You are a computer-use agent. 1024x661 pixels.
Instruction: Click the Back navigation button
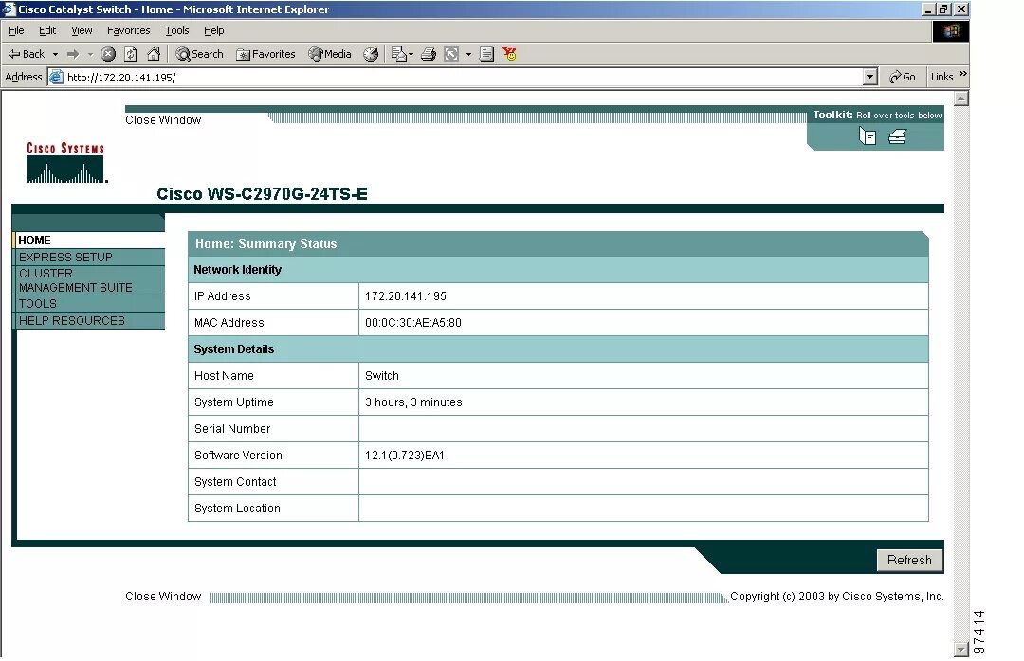coord(27,54)
